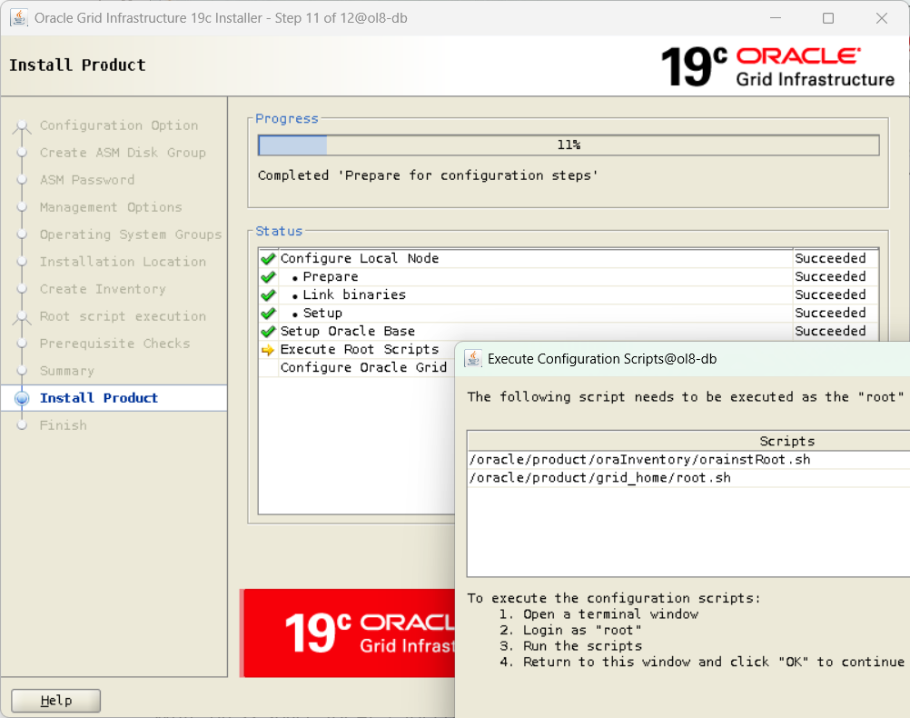Image resolution: width=910 pixels, height=718 pixels.
Task: Select Installation Location step
Action: coord(123,262)
